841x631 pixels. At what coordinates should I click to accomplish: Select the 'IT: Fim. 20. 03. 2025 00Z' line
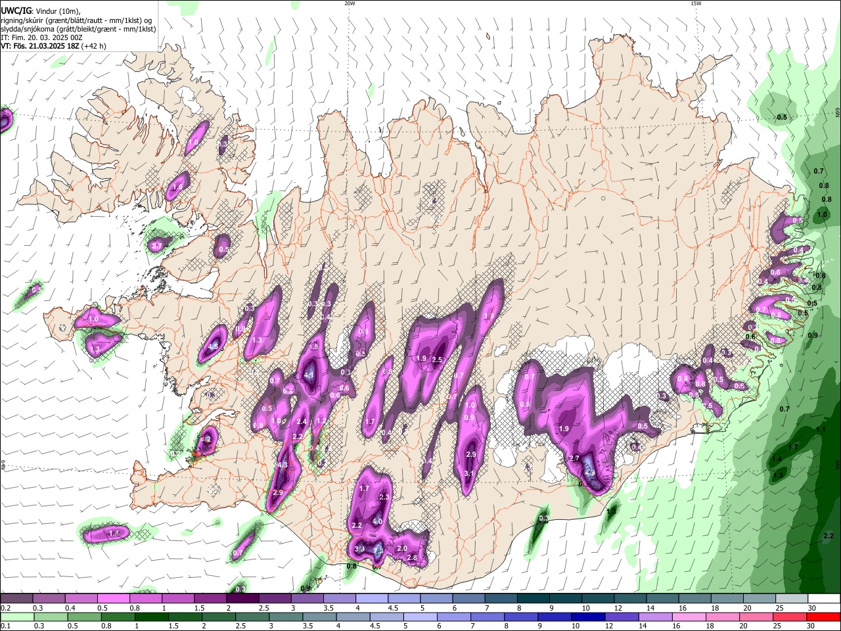41,37
